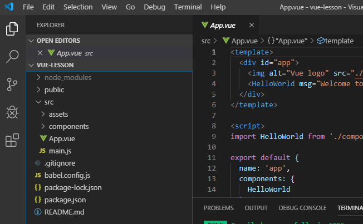The image size is (363, 224).
Task: Select App.vue entry in Open Editors
Action: click(109, 53)
